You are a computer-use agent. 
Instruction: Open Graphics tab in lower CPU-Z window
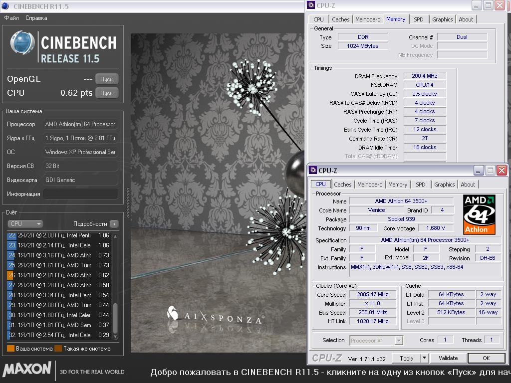tap(444, 185)
